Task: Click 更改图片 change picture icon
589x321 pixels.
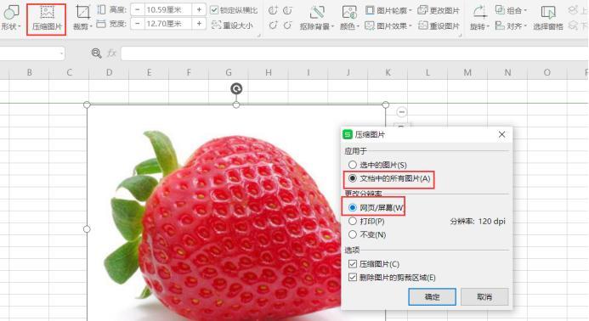Action: [x=439, y=10]
